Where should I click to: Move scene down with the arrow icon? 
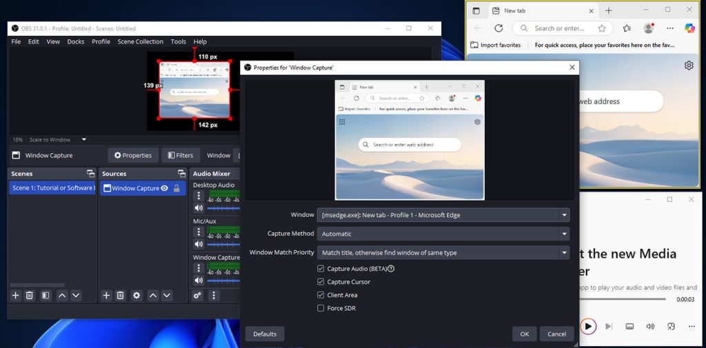[76, 296]
